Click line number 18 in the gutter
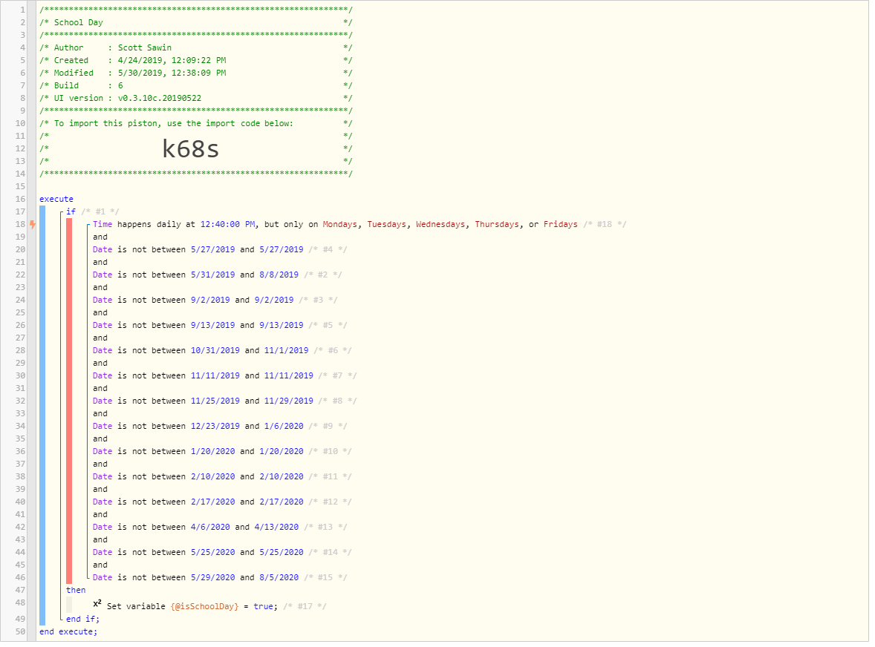Image resolution: width=875 pixels, height=647 pixels. click(20, 225)
